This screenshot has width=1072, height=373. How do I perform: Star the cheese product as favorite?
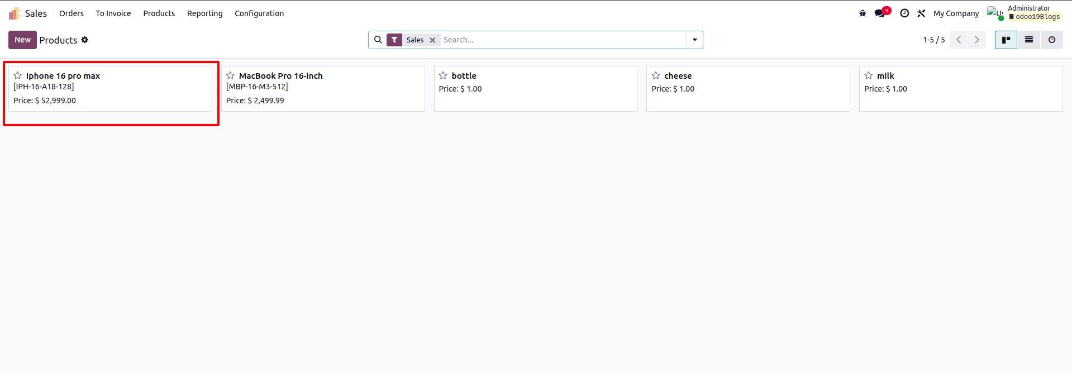656,75
